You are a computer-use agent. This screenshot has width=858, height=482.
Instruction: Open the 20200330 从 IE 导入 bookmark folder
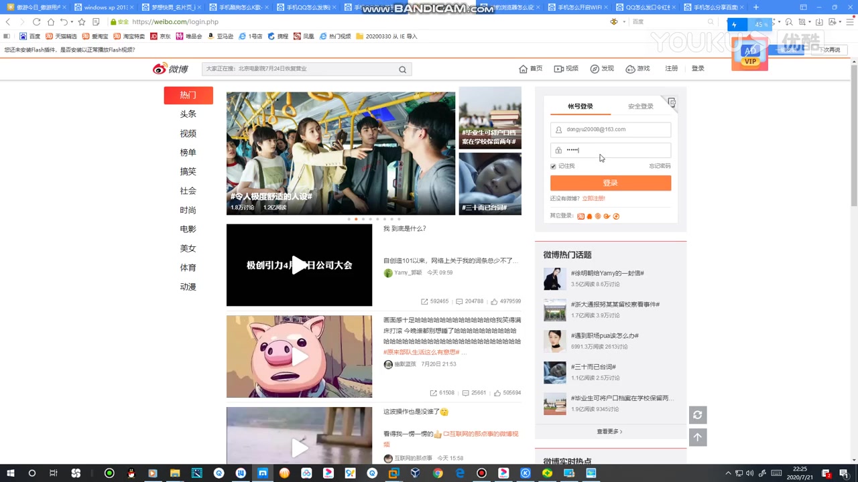pyautogui.click(x=387, y=36)
